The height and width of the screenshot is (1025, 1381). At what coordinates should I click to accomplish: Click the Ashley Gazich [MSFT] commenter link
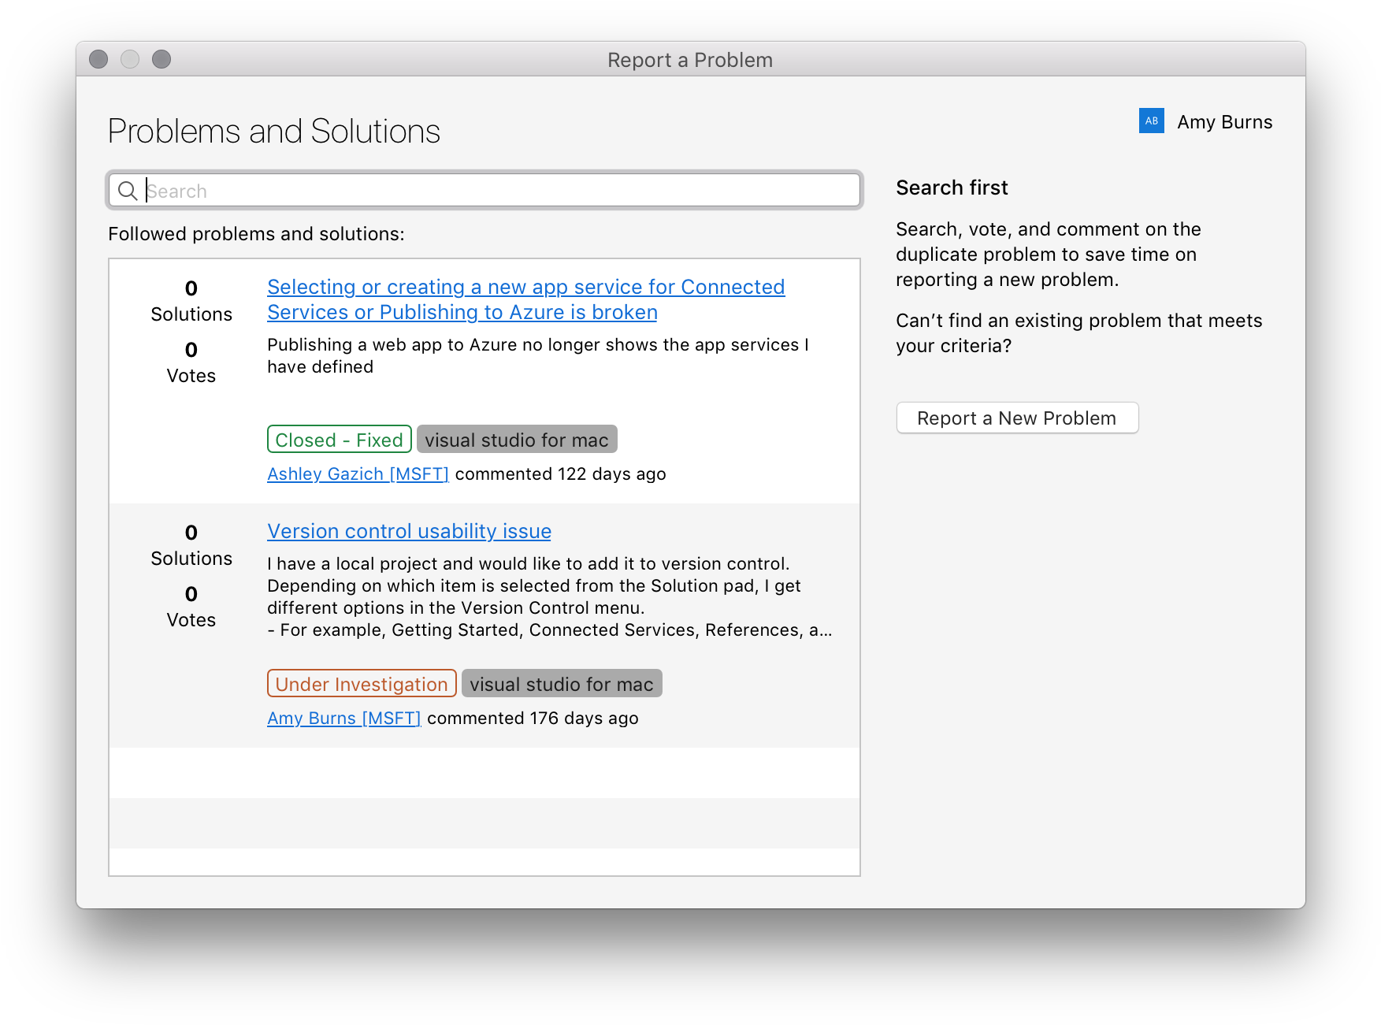pos(357,474)
